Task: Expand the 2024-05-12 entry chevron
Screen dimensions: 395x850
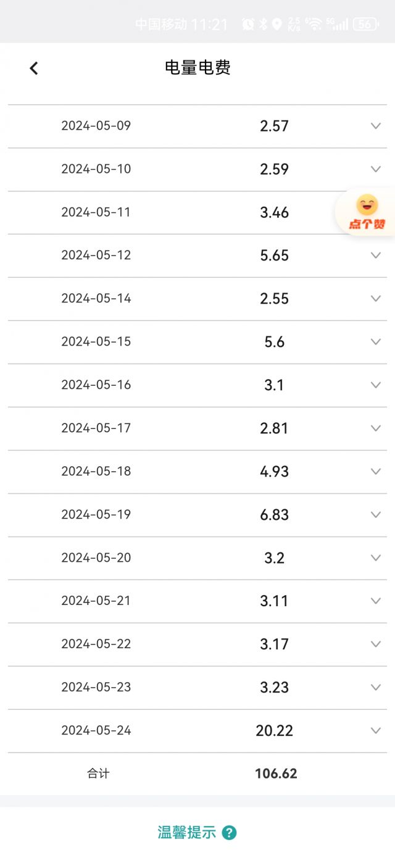Action: coord(375,256)
